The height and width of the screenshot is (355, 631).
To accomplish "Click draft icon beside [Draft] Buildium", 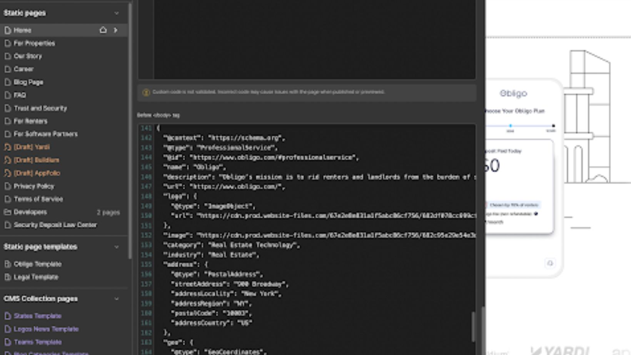I will tap(7, 160).
